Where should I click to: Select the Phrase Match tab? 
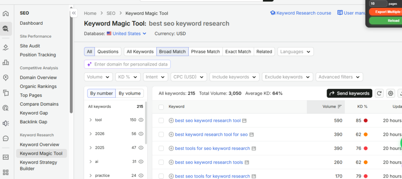click(206, 51)
